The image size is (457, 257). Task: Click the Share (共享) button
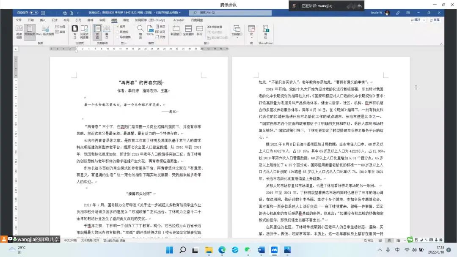coord(435,20)
